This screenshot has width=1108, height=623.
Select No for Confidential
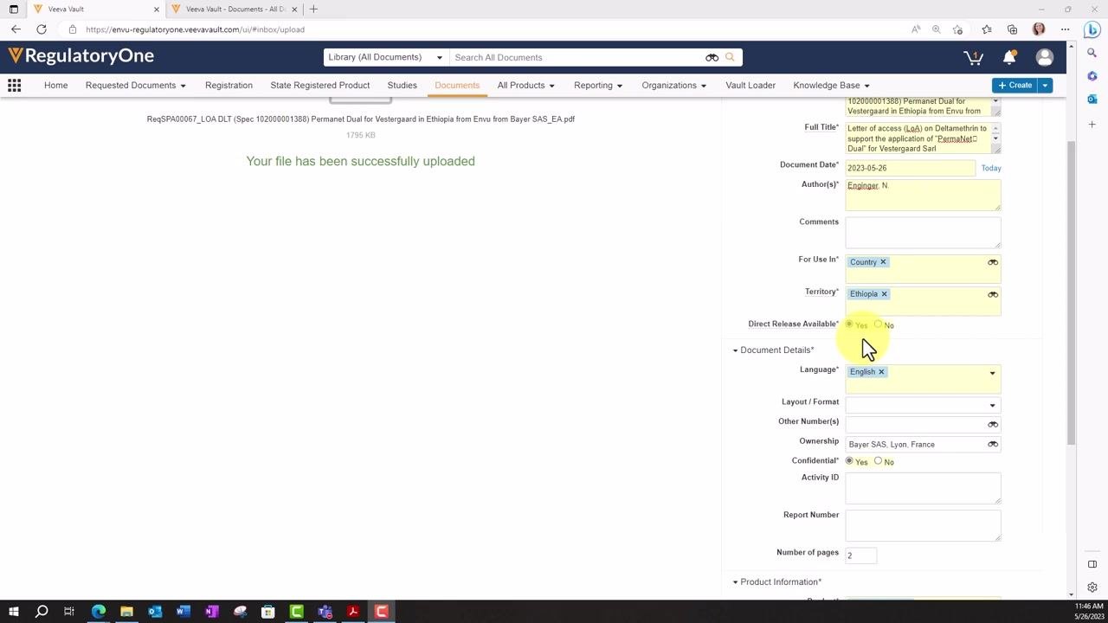pos(878,461)
